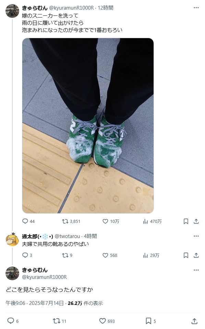Open the green sneakers photo
Screen dimensions: 205x329
point(88,126)
